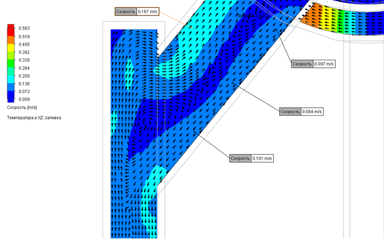Viewport: 384px width, 239px height.
Task: Click the Скорость label beside 0.097 m/s
Action: click(x=302, y=64)
